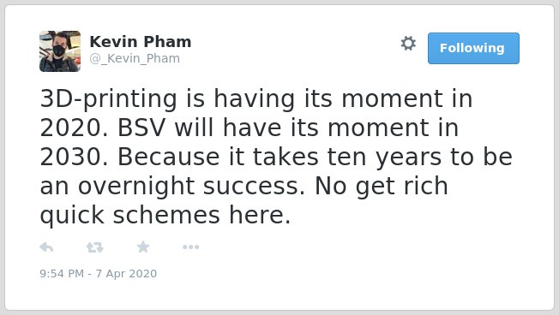
Task: Visit the @_Kevin_Pham handle link
Action: (135, 58)
